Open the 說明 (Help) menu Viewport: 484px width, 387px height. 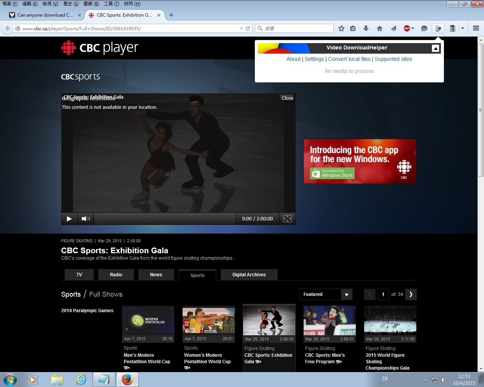click(132, 4)
